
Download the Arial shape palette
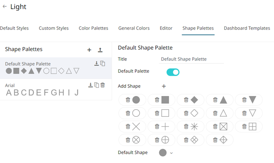pos(91,85)
